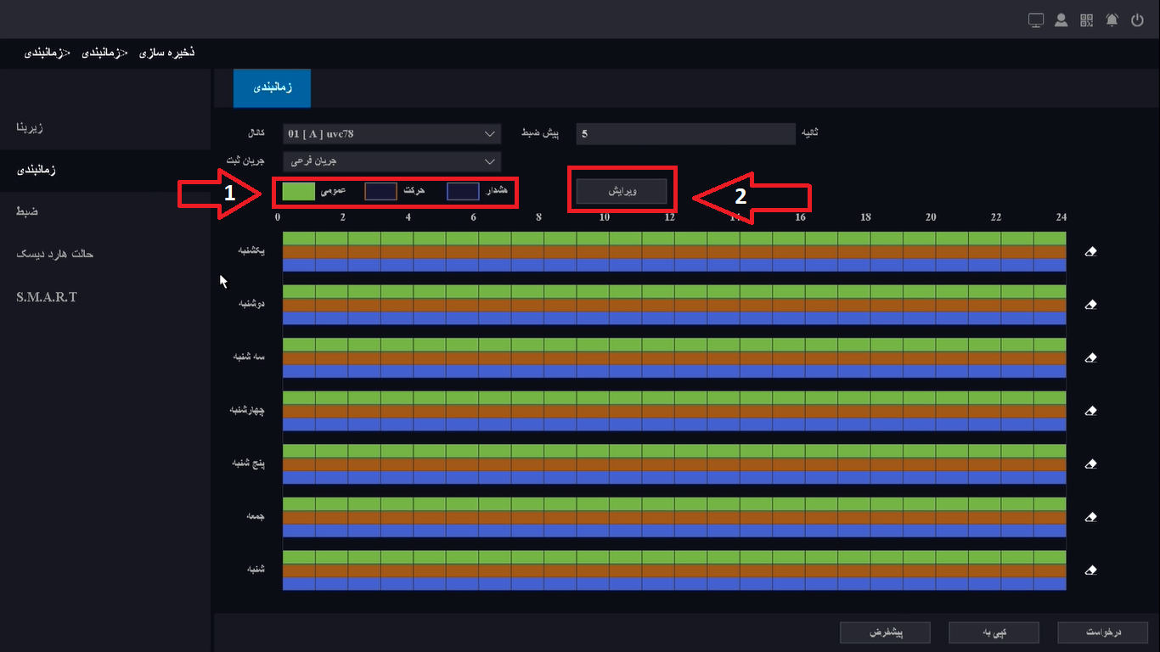This screenshot has height=652, width=1160.
Task: Open the user account icon
Action: (x=1061, y=20)
